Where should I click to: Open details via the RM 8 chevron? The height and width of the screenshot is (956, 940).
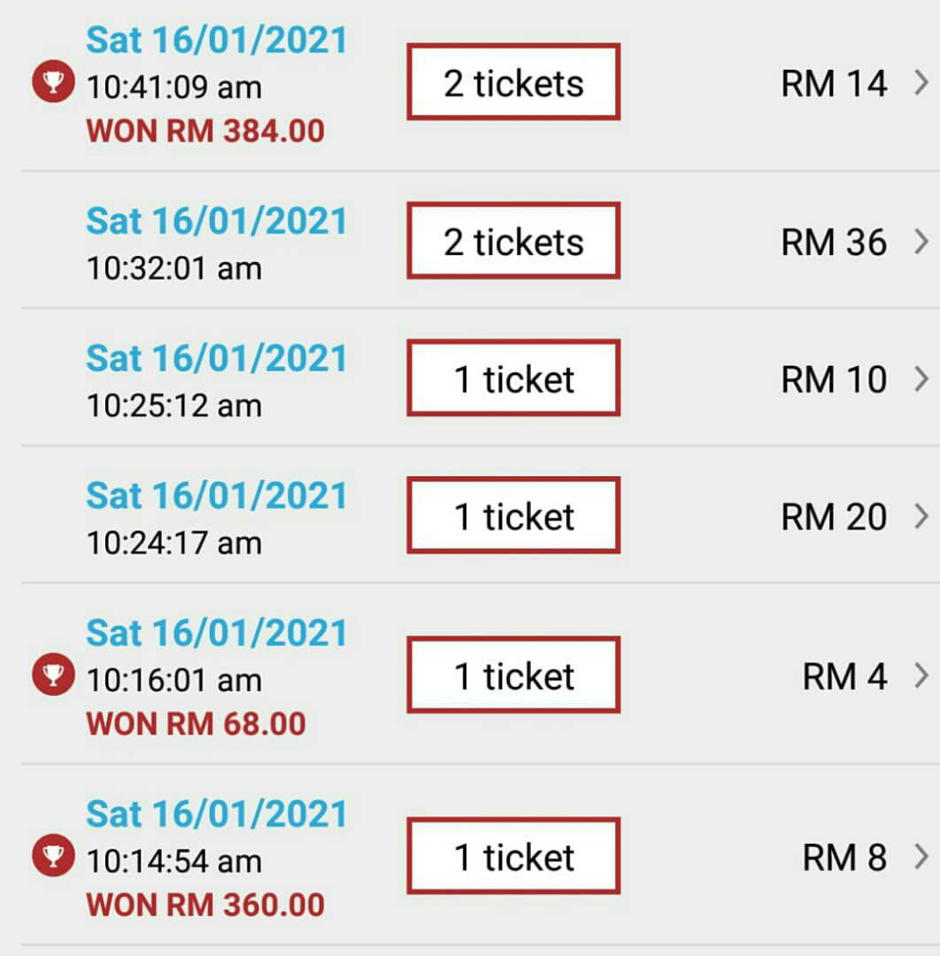coord(921,857)
